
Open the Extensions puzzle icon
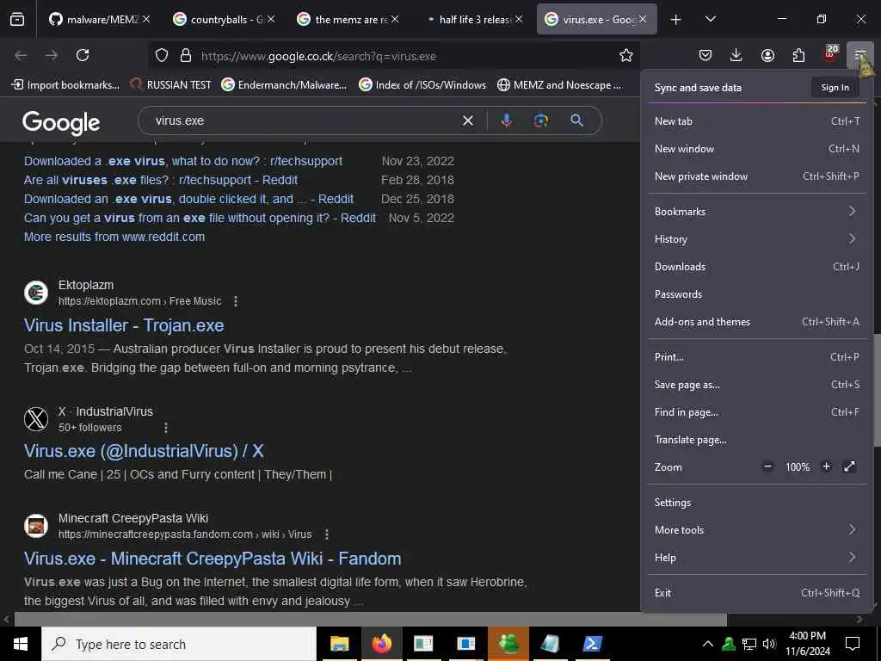(798, 55)
